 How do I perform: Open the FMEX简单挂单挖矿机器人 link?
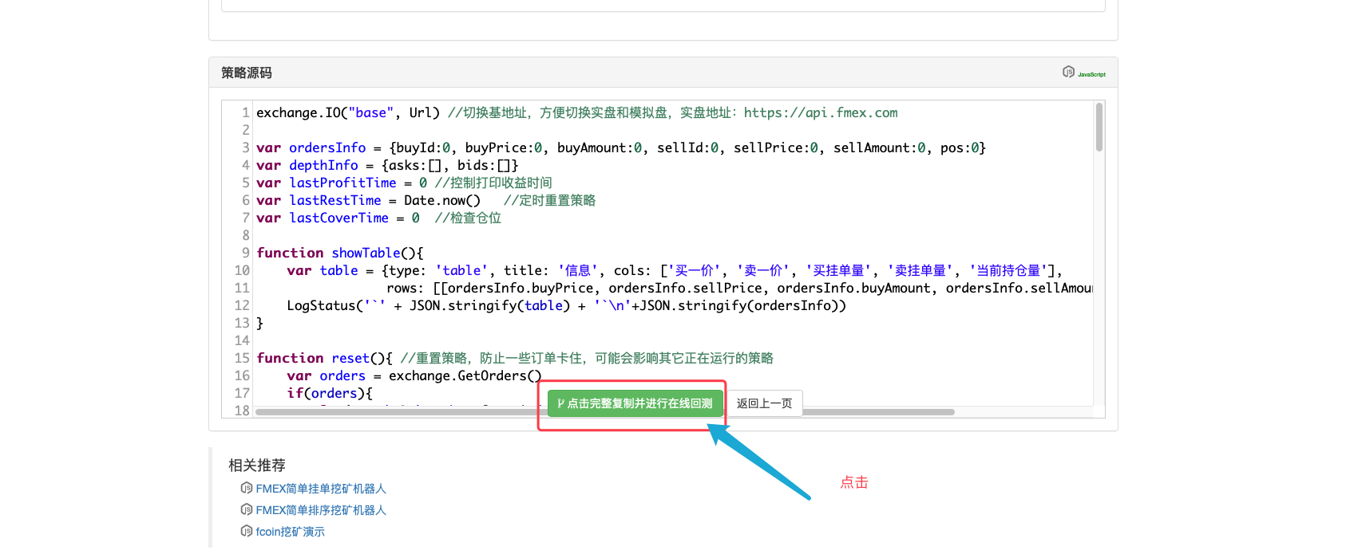[321, 489]
